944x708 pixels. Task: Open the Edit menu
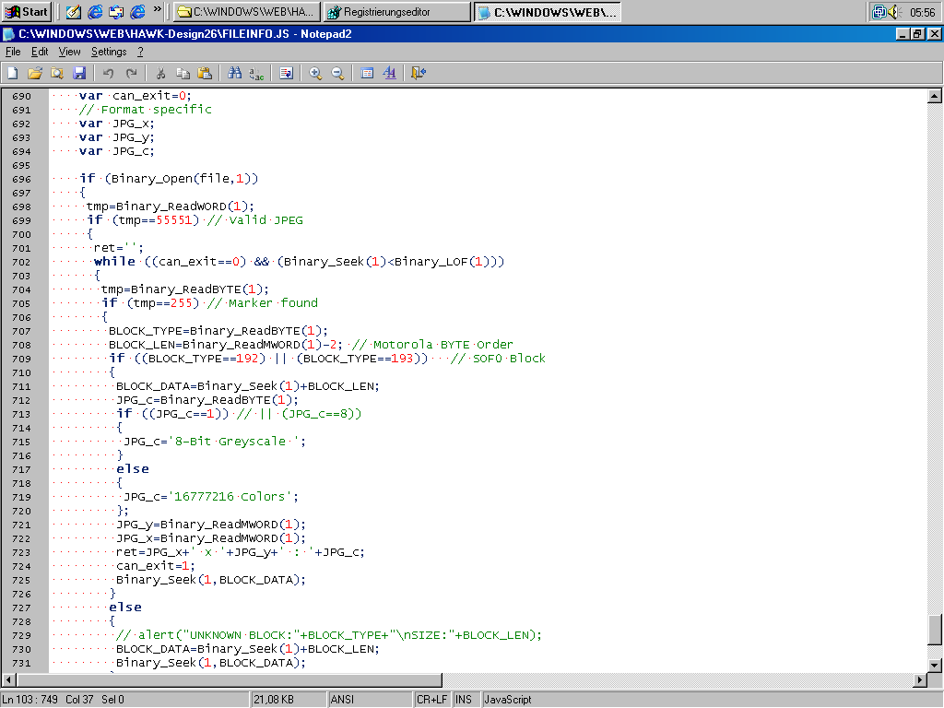click(x=40, y=52)
